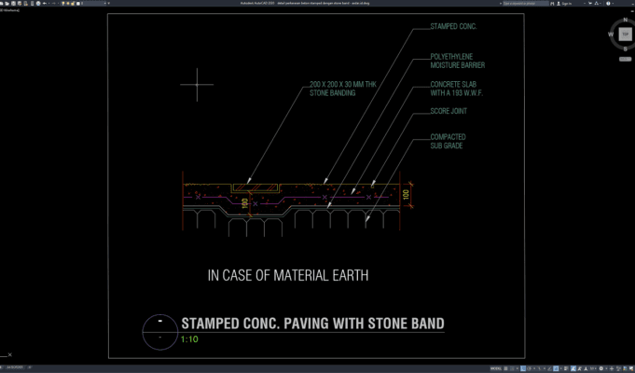
Task: Select the green 1:10 scale text
Action: coord(189,339)
